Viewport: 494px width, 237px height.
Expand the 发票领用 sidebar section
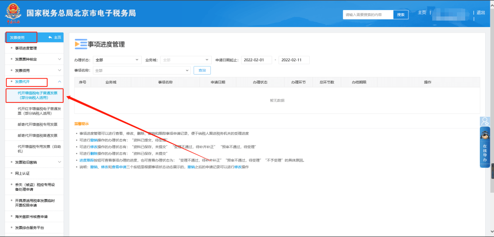[59, 70]
